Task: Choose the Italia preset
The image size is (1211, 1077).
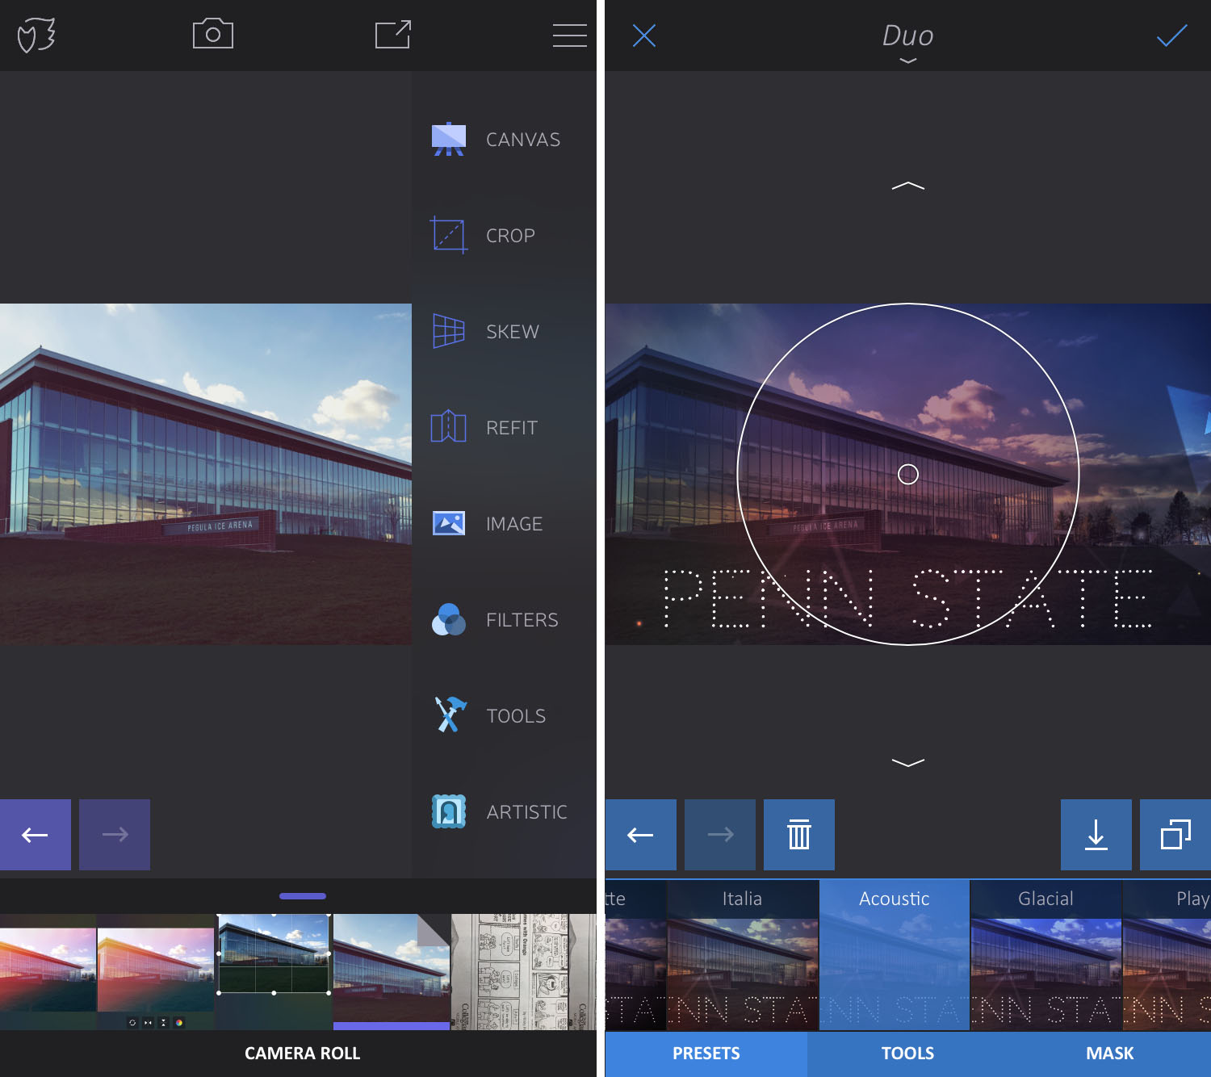Action: click(x=743, y=955)
